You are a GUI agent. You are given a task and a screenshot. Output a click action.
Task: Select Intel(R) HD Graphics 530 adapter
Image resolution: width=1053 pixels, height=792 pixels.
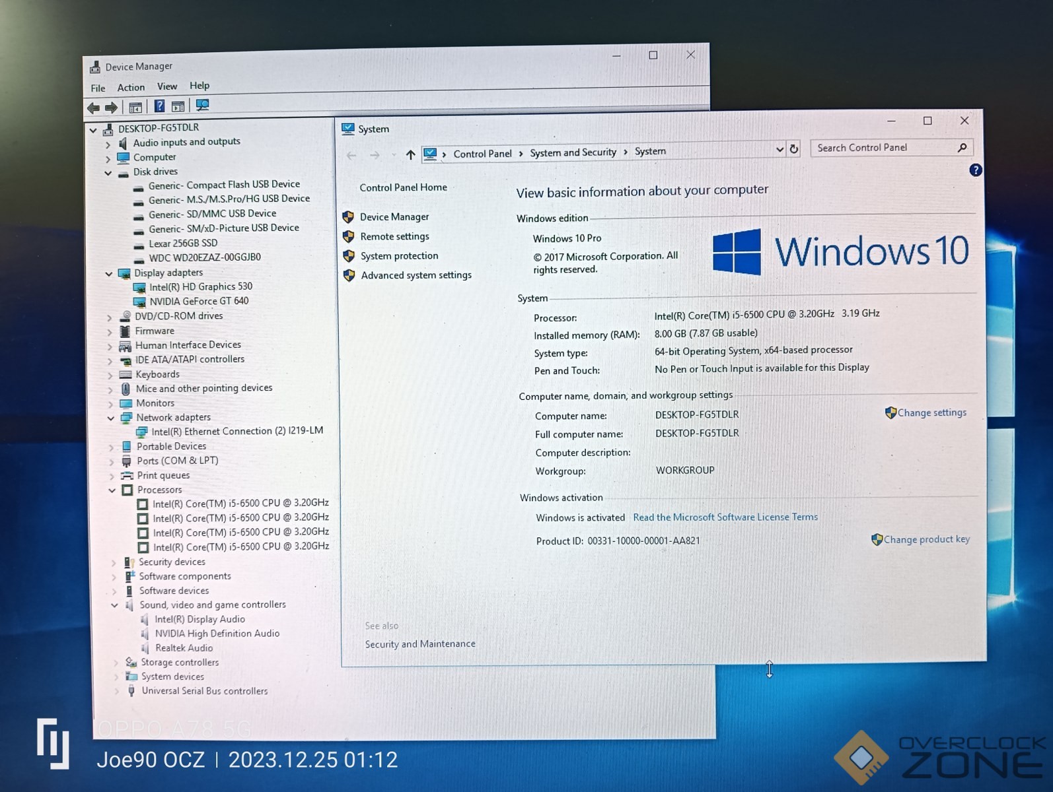coord(201,286)
